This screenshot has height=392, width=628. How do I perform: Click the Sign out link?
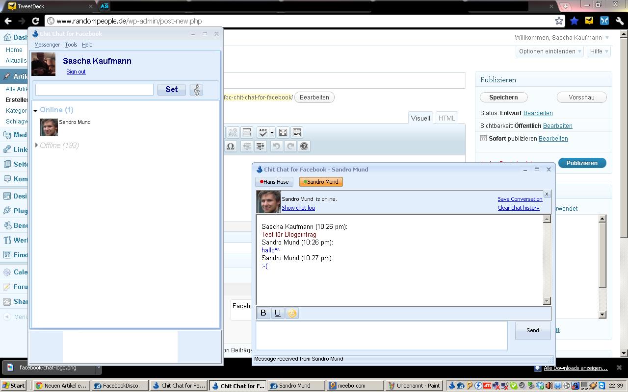76,72
